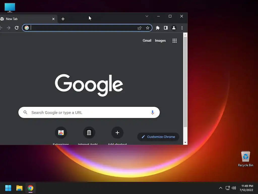
Task: Open the Extensions puzzle icon
Action: [x=158, y=28]
